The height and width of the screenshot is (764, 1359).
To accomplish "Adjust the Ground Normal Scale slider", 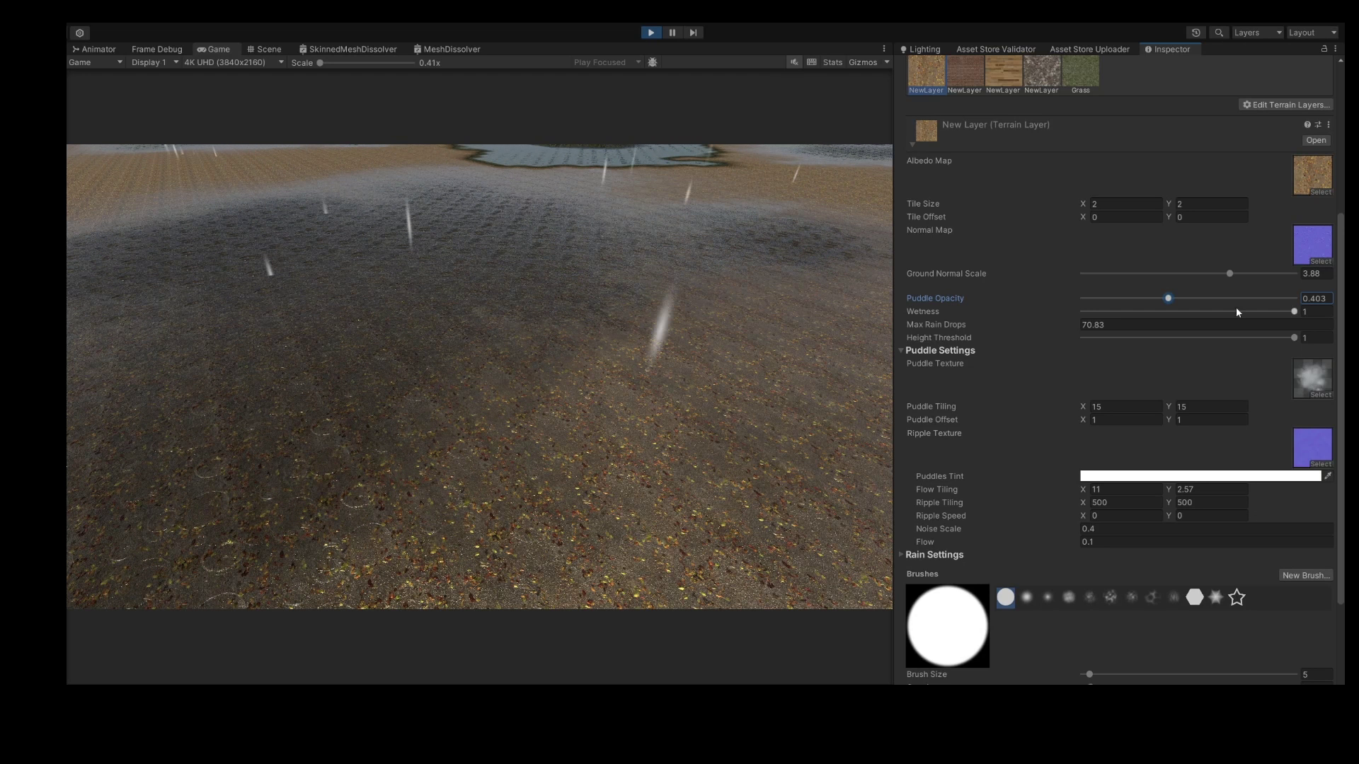I will (1229, 274).
